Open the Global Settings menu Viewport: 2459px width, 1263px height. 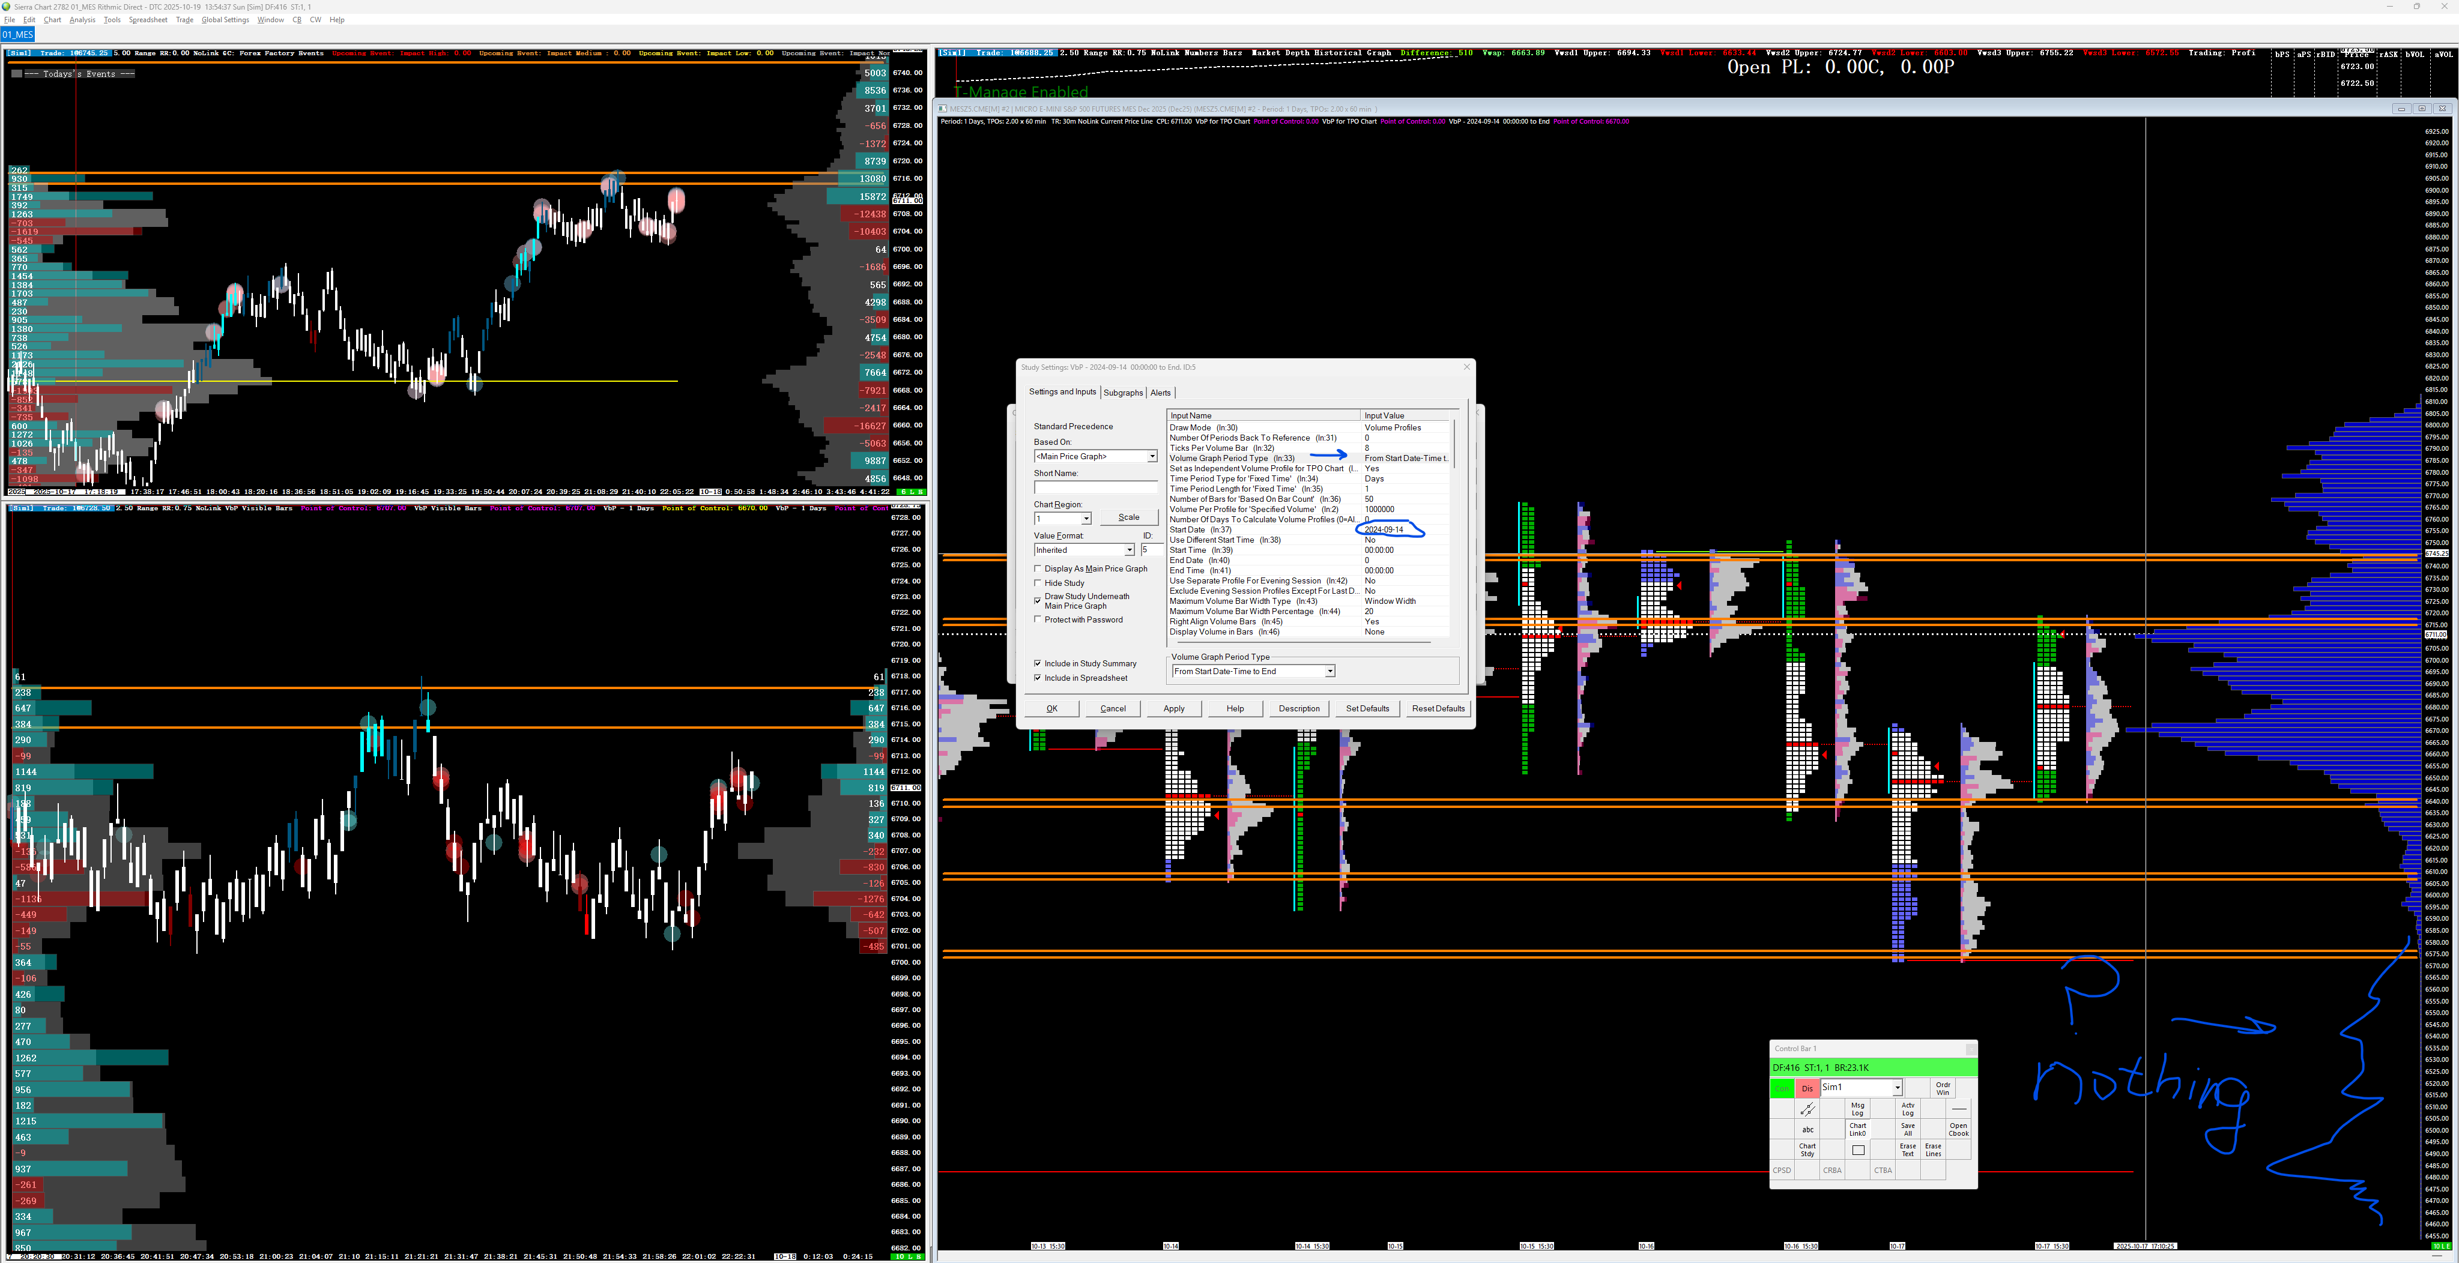tap(225, 19)
